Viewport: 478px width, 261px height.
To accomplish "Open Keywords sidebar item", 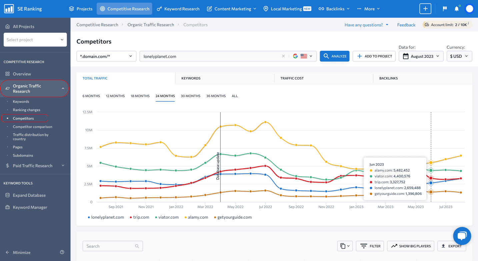I will point(21,101).
